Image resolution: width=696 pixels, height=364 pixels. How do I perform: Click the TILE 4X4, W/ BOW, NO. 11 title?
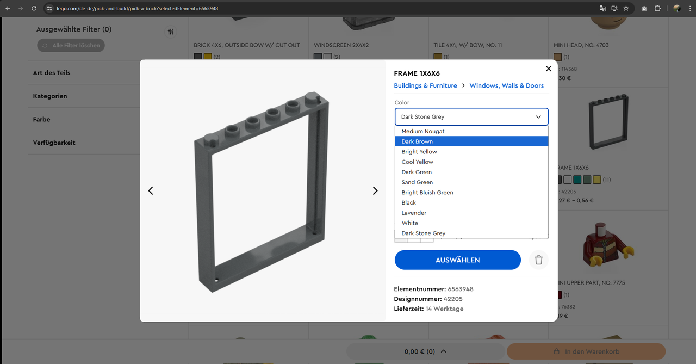(468, 45)
